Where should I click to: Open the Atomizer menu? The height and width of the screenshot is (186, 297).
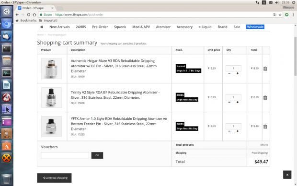[x=163, y=27]
